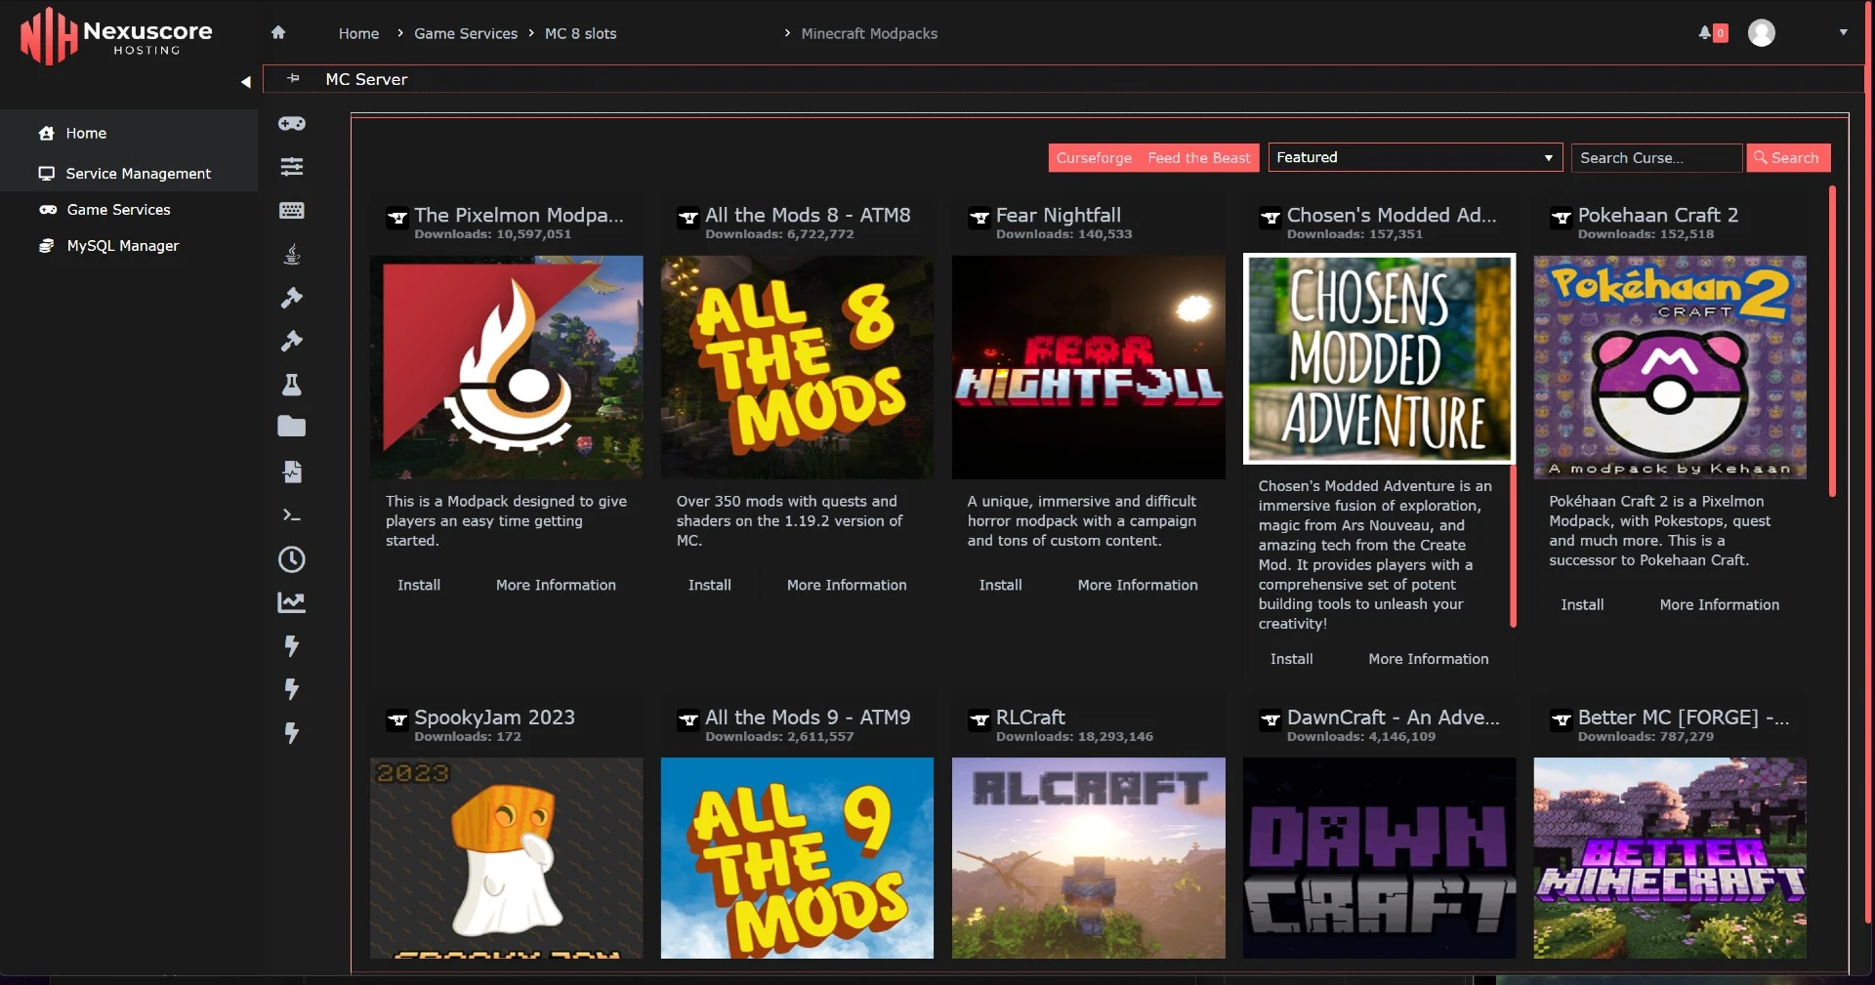1875x985 pixels.
Task: Click the Minecraft Modpacks breadcrumb
Action: [x=869, y=33]
